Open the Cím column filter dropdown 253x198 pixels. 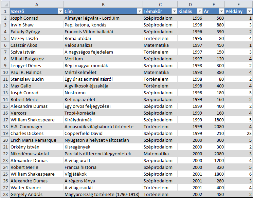click(140, 11)
